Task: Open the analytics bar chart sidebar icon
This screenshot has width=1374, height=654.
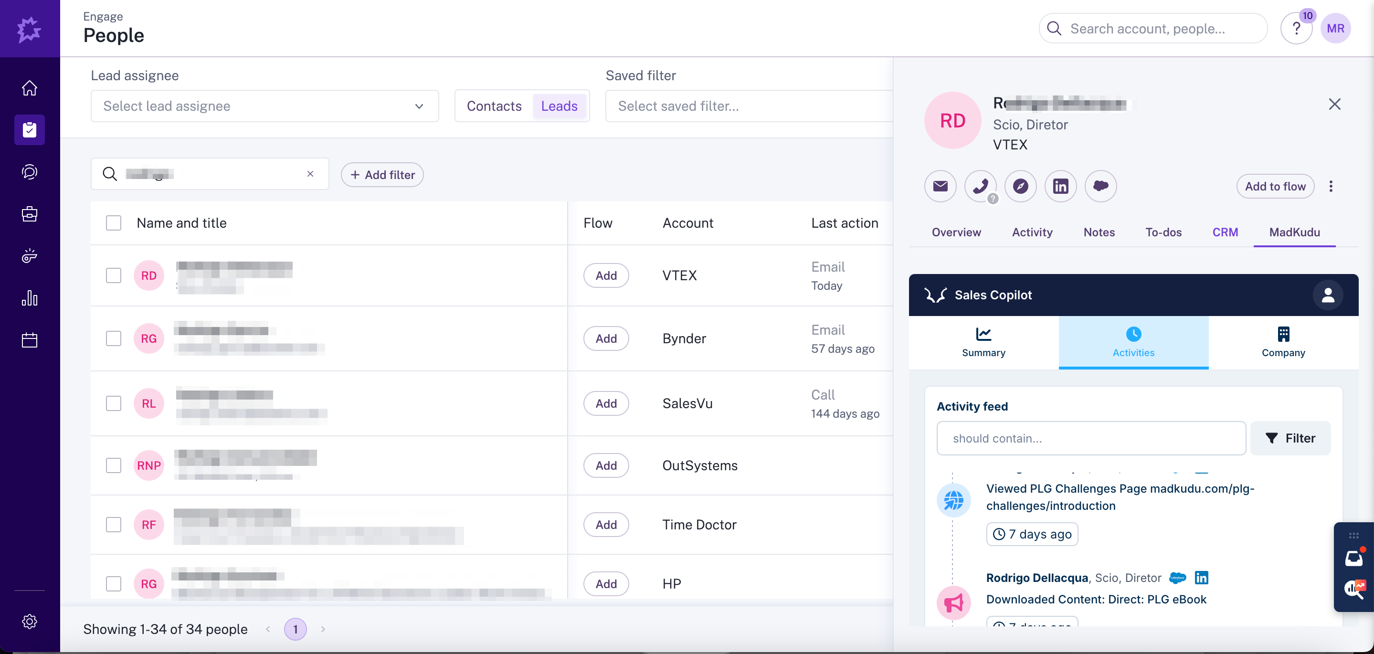Action: pos(29,298)
